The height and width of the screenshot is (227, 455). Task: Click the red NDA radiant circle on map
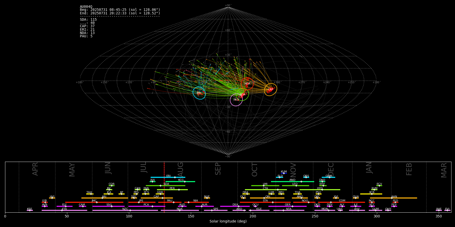[247, 83]
